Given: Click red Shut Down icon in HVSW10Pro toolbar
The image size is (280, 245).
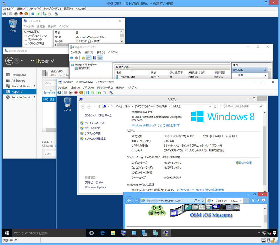Looking at the screenshot, I should [21, 14].
